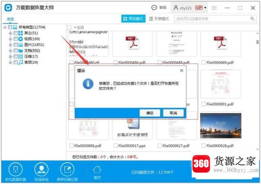Click the 音频 music note icon
The height and width of the screenshot is (184, 261).
[x=20, y=62]
